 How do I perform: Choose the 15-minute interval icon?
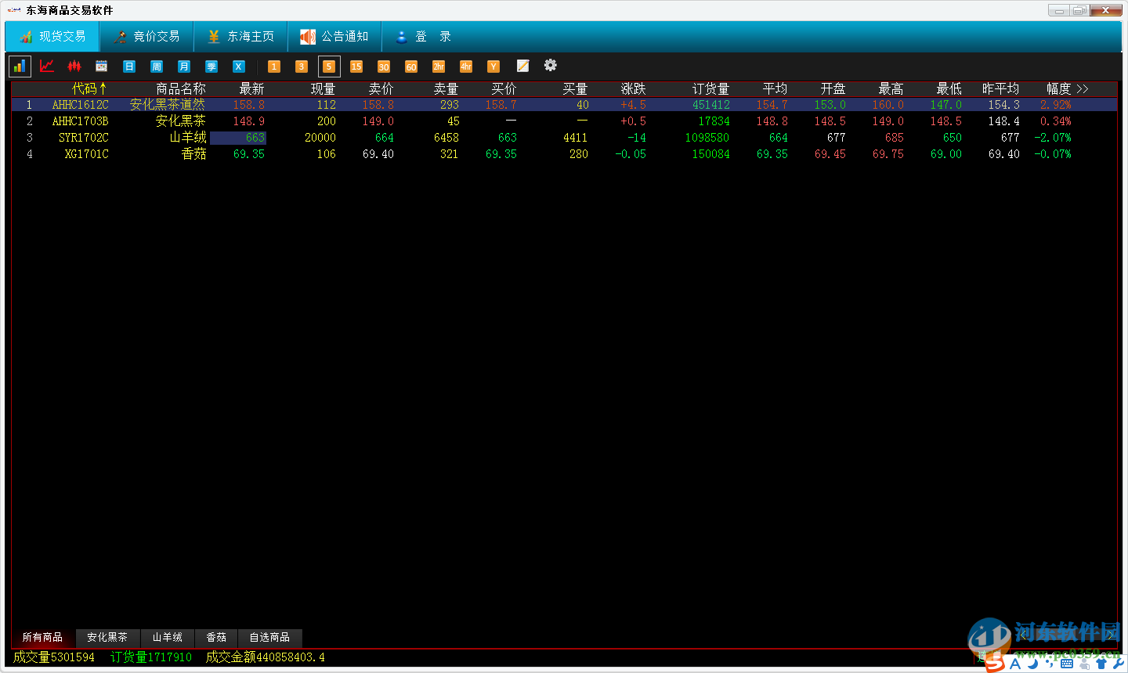356,67
